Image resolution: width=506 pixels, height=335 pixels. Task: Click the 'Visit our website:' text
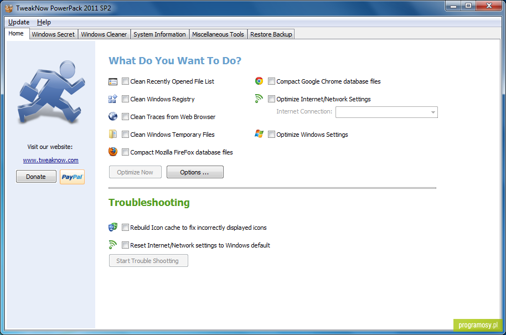click(x=50, y=147)
